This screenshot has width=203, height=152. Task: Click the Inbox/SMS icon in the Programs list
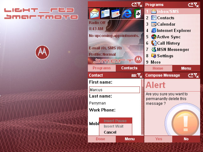[x=154, y=11]
